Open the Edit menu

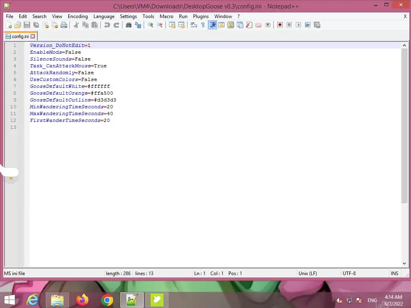[x=23, y=16]
